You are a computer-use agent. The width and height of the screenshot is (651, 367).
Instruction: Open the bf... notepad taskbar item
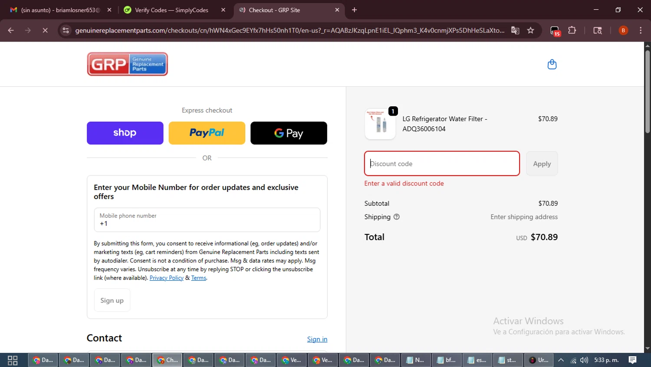tap(447, 360)
